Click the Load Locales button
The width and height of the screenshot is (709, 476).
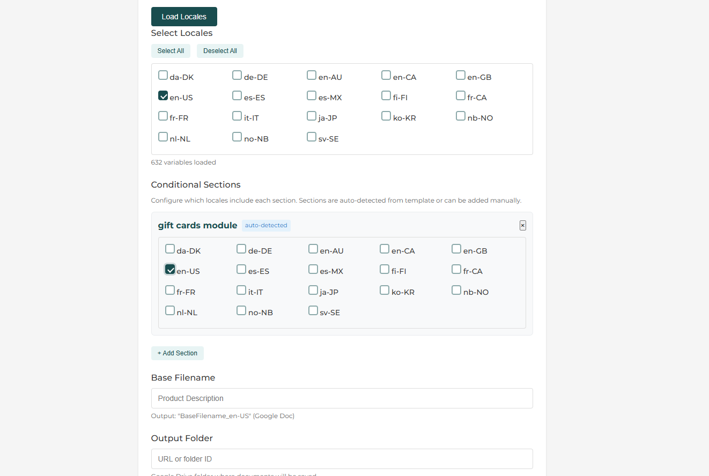184,17
